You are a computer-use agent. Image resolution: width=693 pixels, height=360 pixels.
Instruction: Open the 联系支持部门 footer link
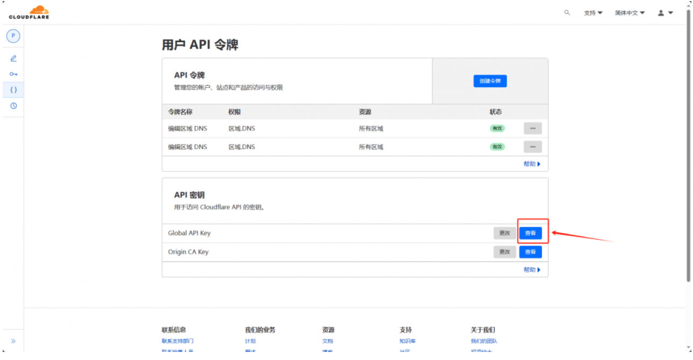pos(178,341)
